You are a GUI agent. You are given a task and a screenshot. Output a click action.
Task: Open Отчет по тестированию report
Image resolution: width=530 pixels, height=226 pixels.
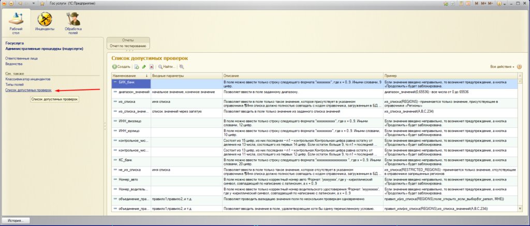pyautogui.click(x=128, y=46)
